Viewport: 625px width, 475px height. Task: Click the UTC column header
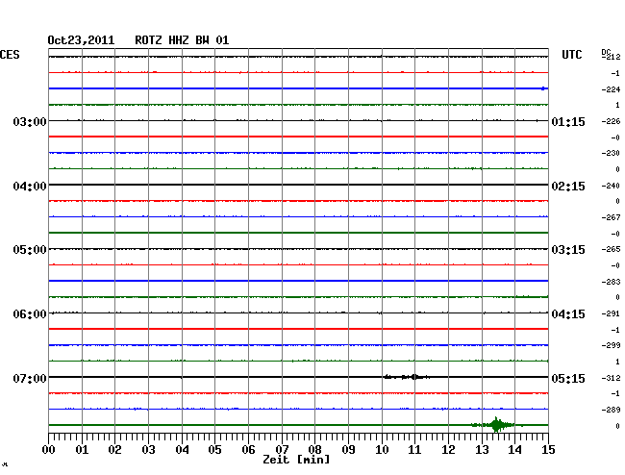tap(571, 55)
